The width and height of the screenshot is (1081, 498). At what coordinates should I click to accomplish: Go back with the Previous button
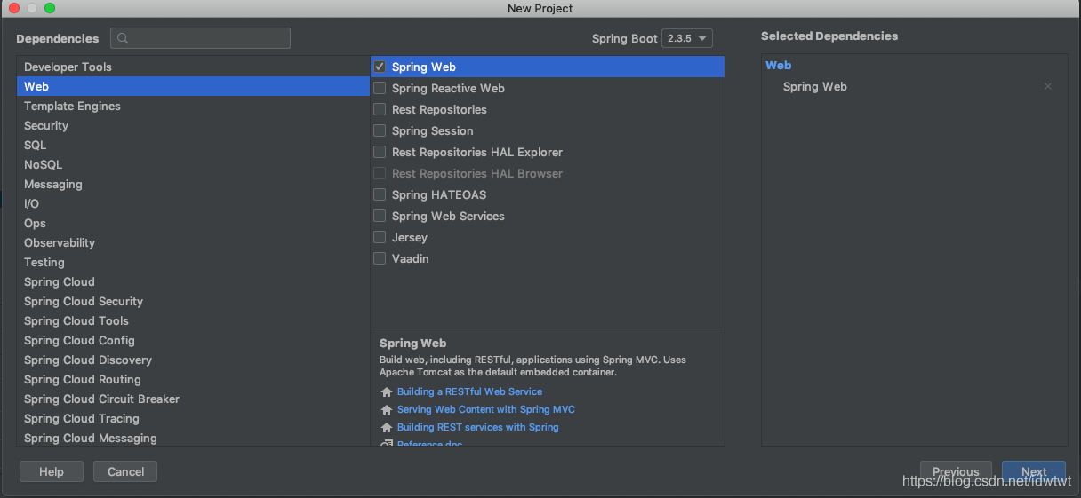point(956,471)
